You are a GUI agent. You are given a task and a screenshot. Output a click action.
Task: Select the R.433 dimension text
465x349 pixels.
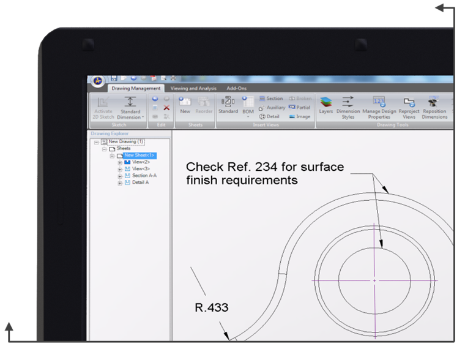tap(212, 307)
